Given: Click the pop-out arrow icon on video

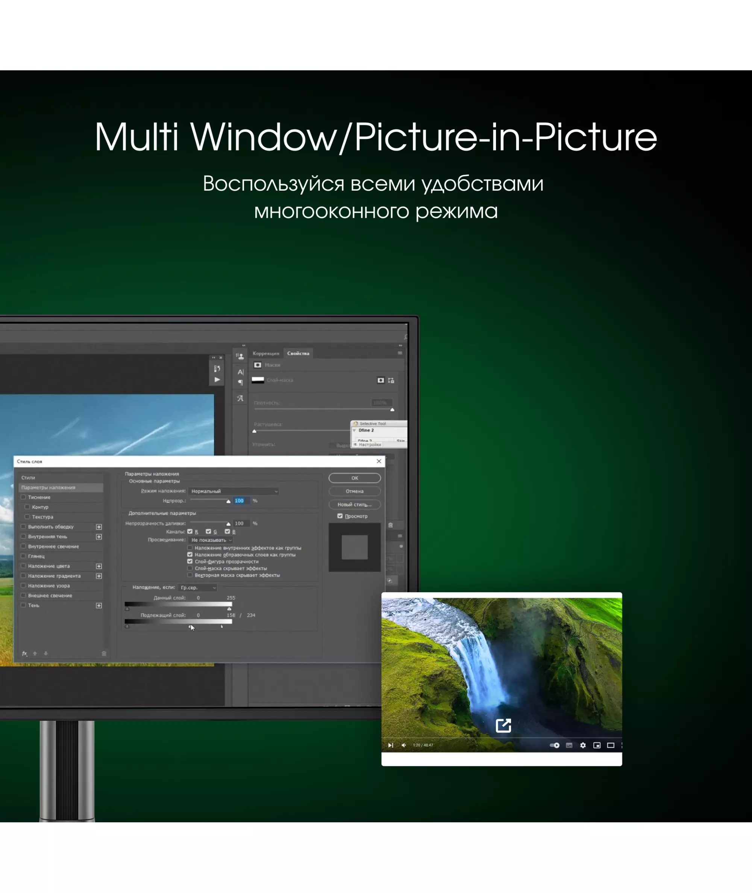Looking at the screenshot, I should 503,725.
